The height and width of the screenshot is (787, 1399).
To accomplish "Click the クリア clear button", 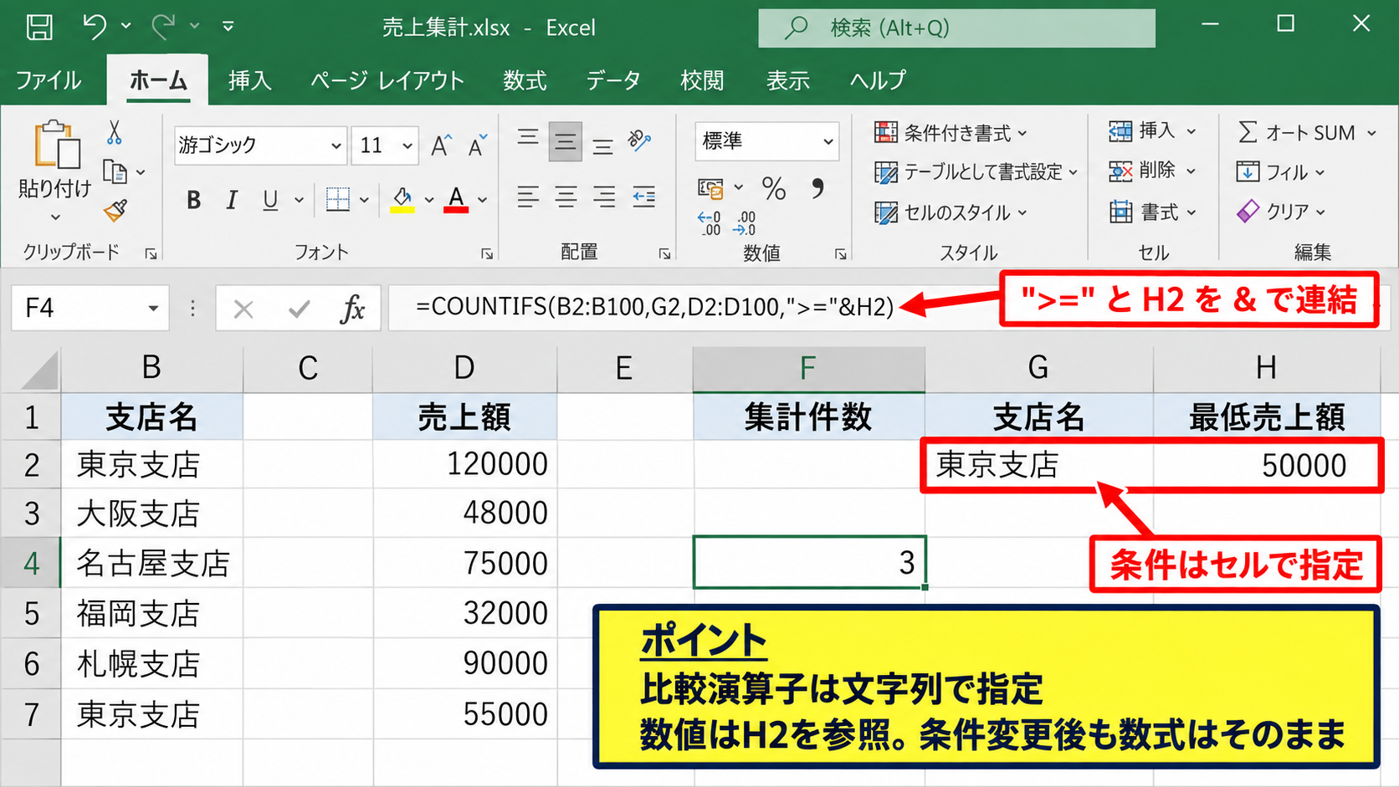I will 1281,211.
